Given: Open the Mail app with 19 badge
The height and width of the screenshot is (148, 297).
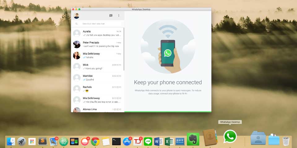Looking at the screenshot, I should click(x=54, y=141).
